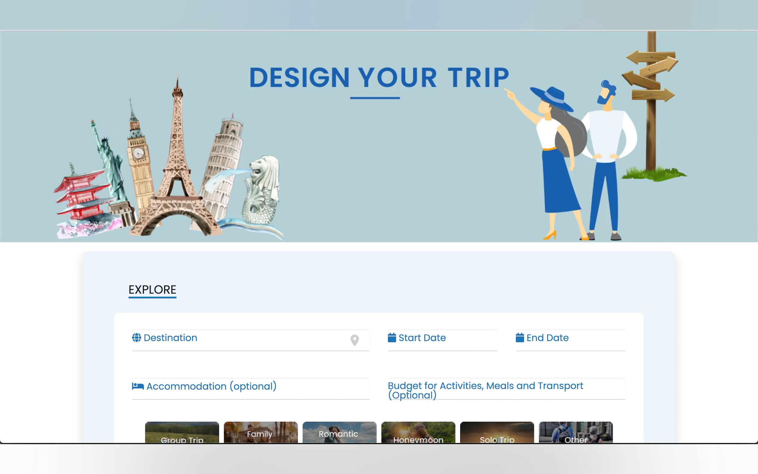Focus the Accommodation (optional) field
This screenshot has width=758, height=474.
click(251, 389)
